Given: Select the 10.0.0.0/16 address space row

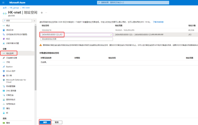Looking at the screenshot, I should tap(119, 30).
